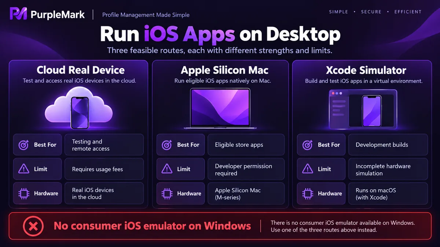The width and height of the screenshot is (440, 247).
Task: Click 'Incomplete hardware simulation' cell
Action: tap(388, 169)
